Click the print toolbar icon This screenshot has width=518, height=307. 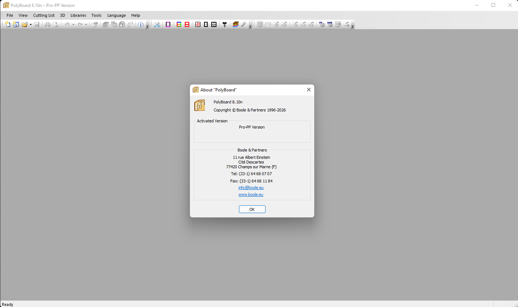click(48, 24)
